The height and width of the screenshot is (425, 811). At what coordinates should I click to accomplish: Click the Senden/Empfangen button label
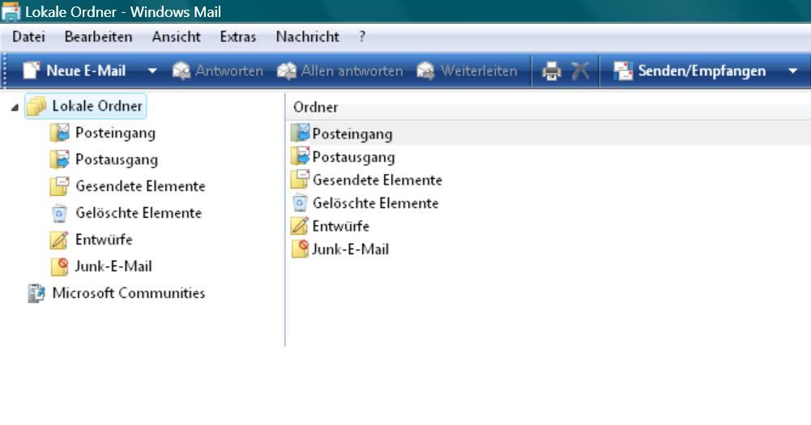point(702,71)
